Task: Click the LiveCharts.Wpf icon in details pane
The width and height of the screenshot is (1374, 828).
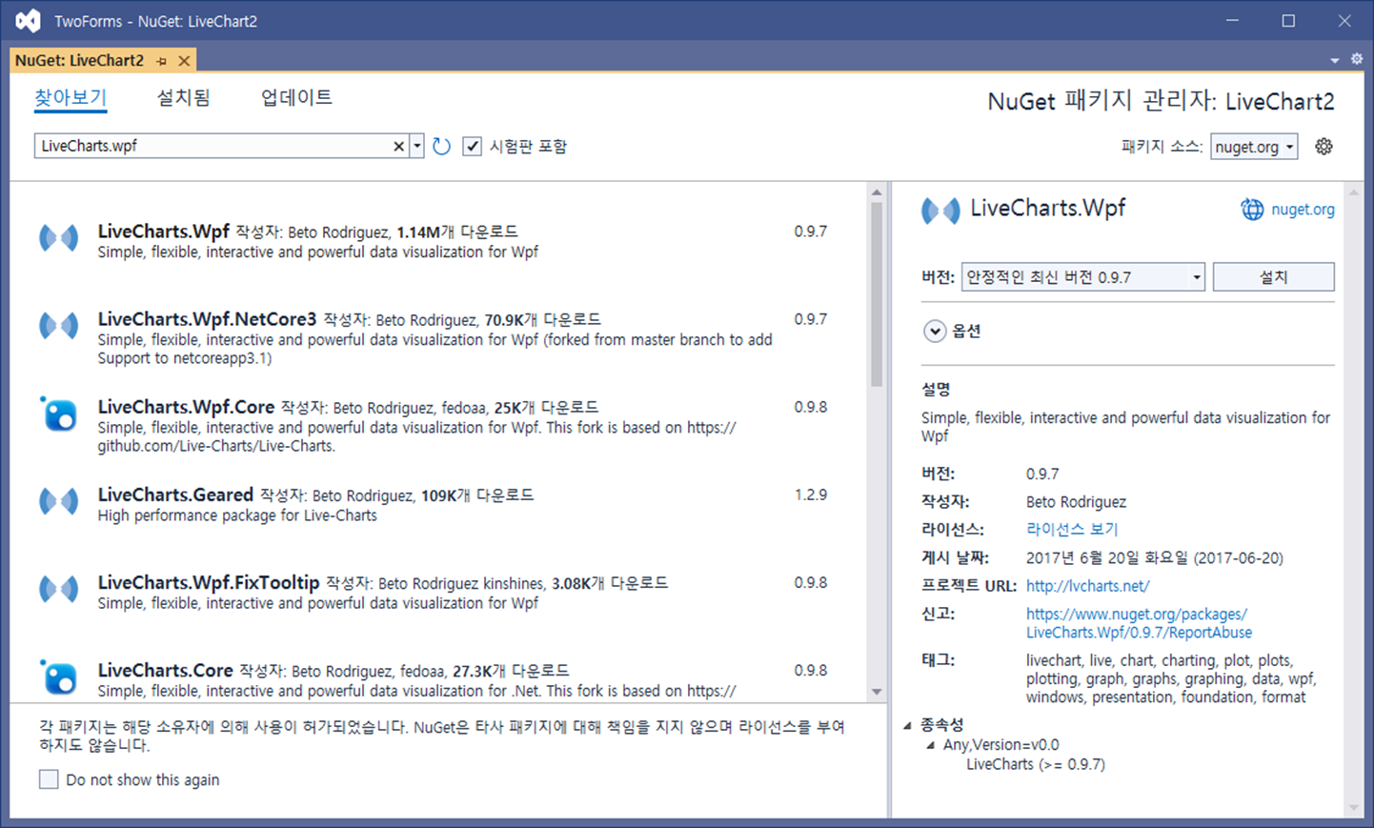Action: (940, 211)
